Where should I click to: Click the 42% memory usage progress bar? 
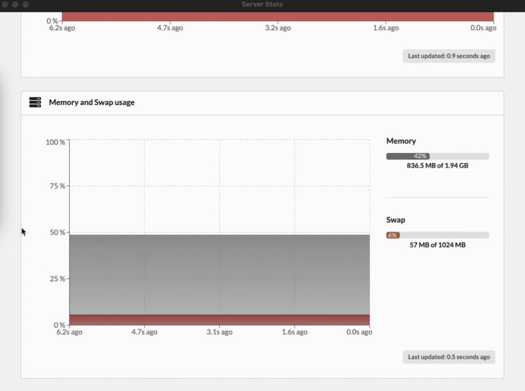[x=437, y=156]
